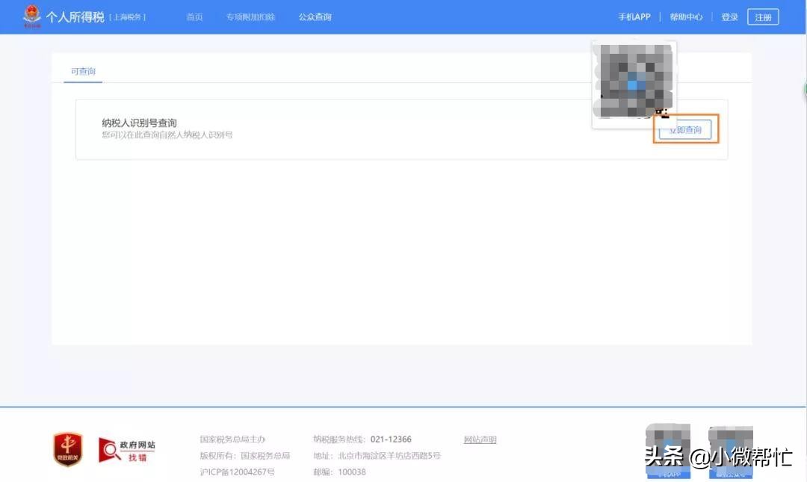Open the 专项附加扣除 menu item
Viewport: 807px width, 482px height.
click(x=250, y=17)
